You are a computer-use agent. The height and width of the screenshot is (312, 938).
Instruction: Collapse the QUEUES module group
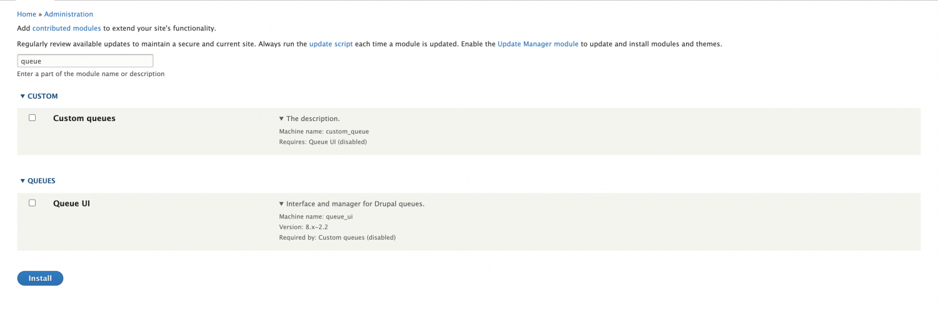pyautogui.click(x=38, y=180)
